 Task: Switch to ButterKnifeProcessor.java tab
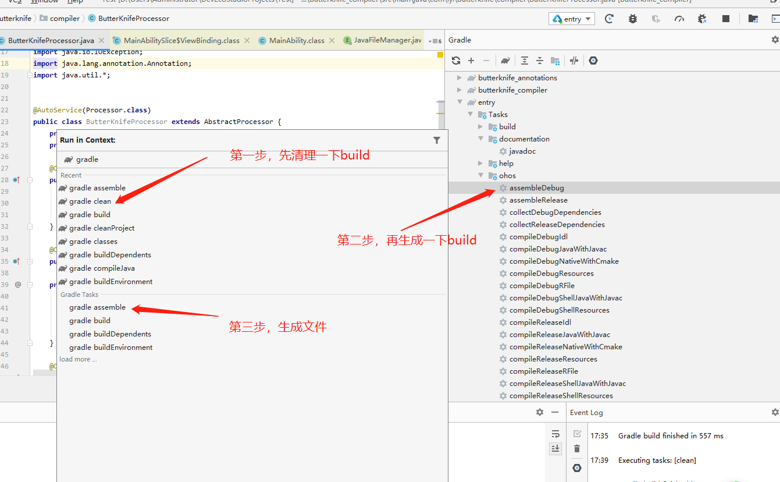pos(51,41)
